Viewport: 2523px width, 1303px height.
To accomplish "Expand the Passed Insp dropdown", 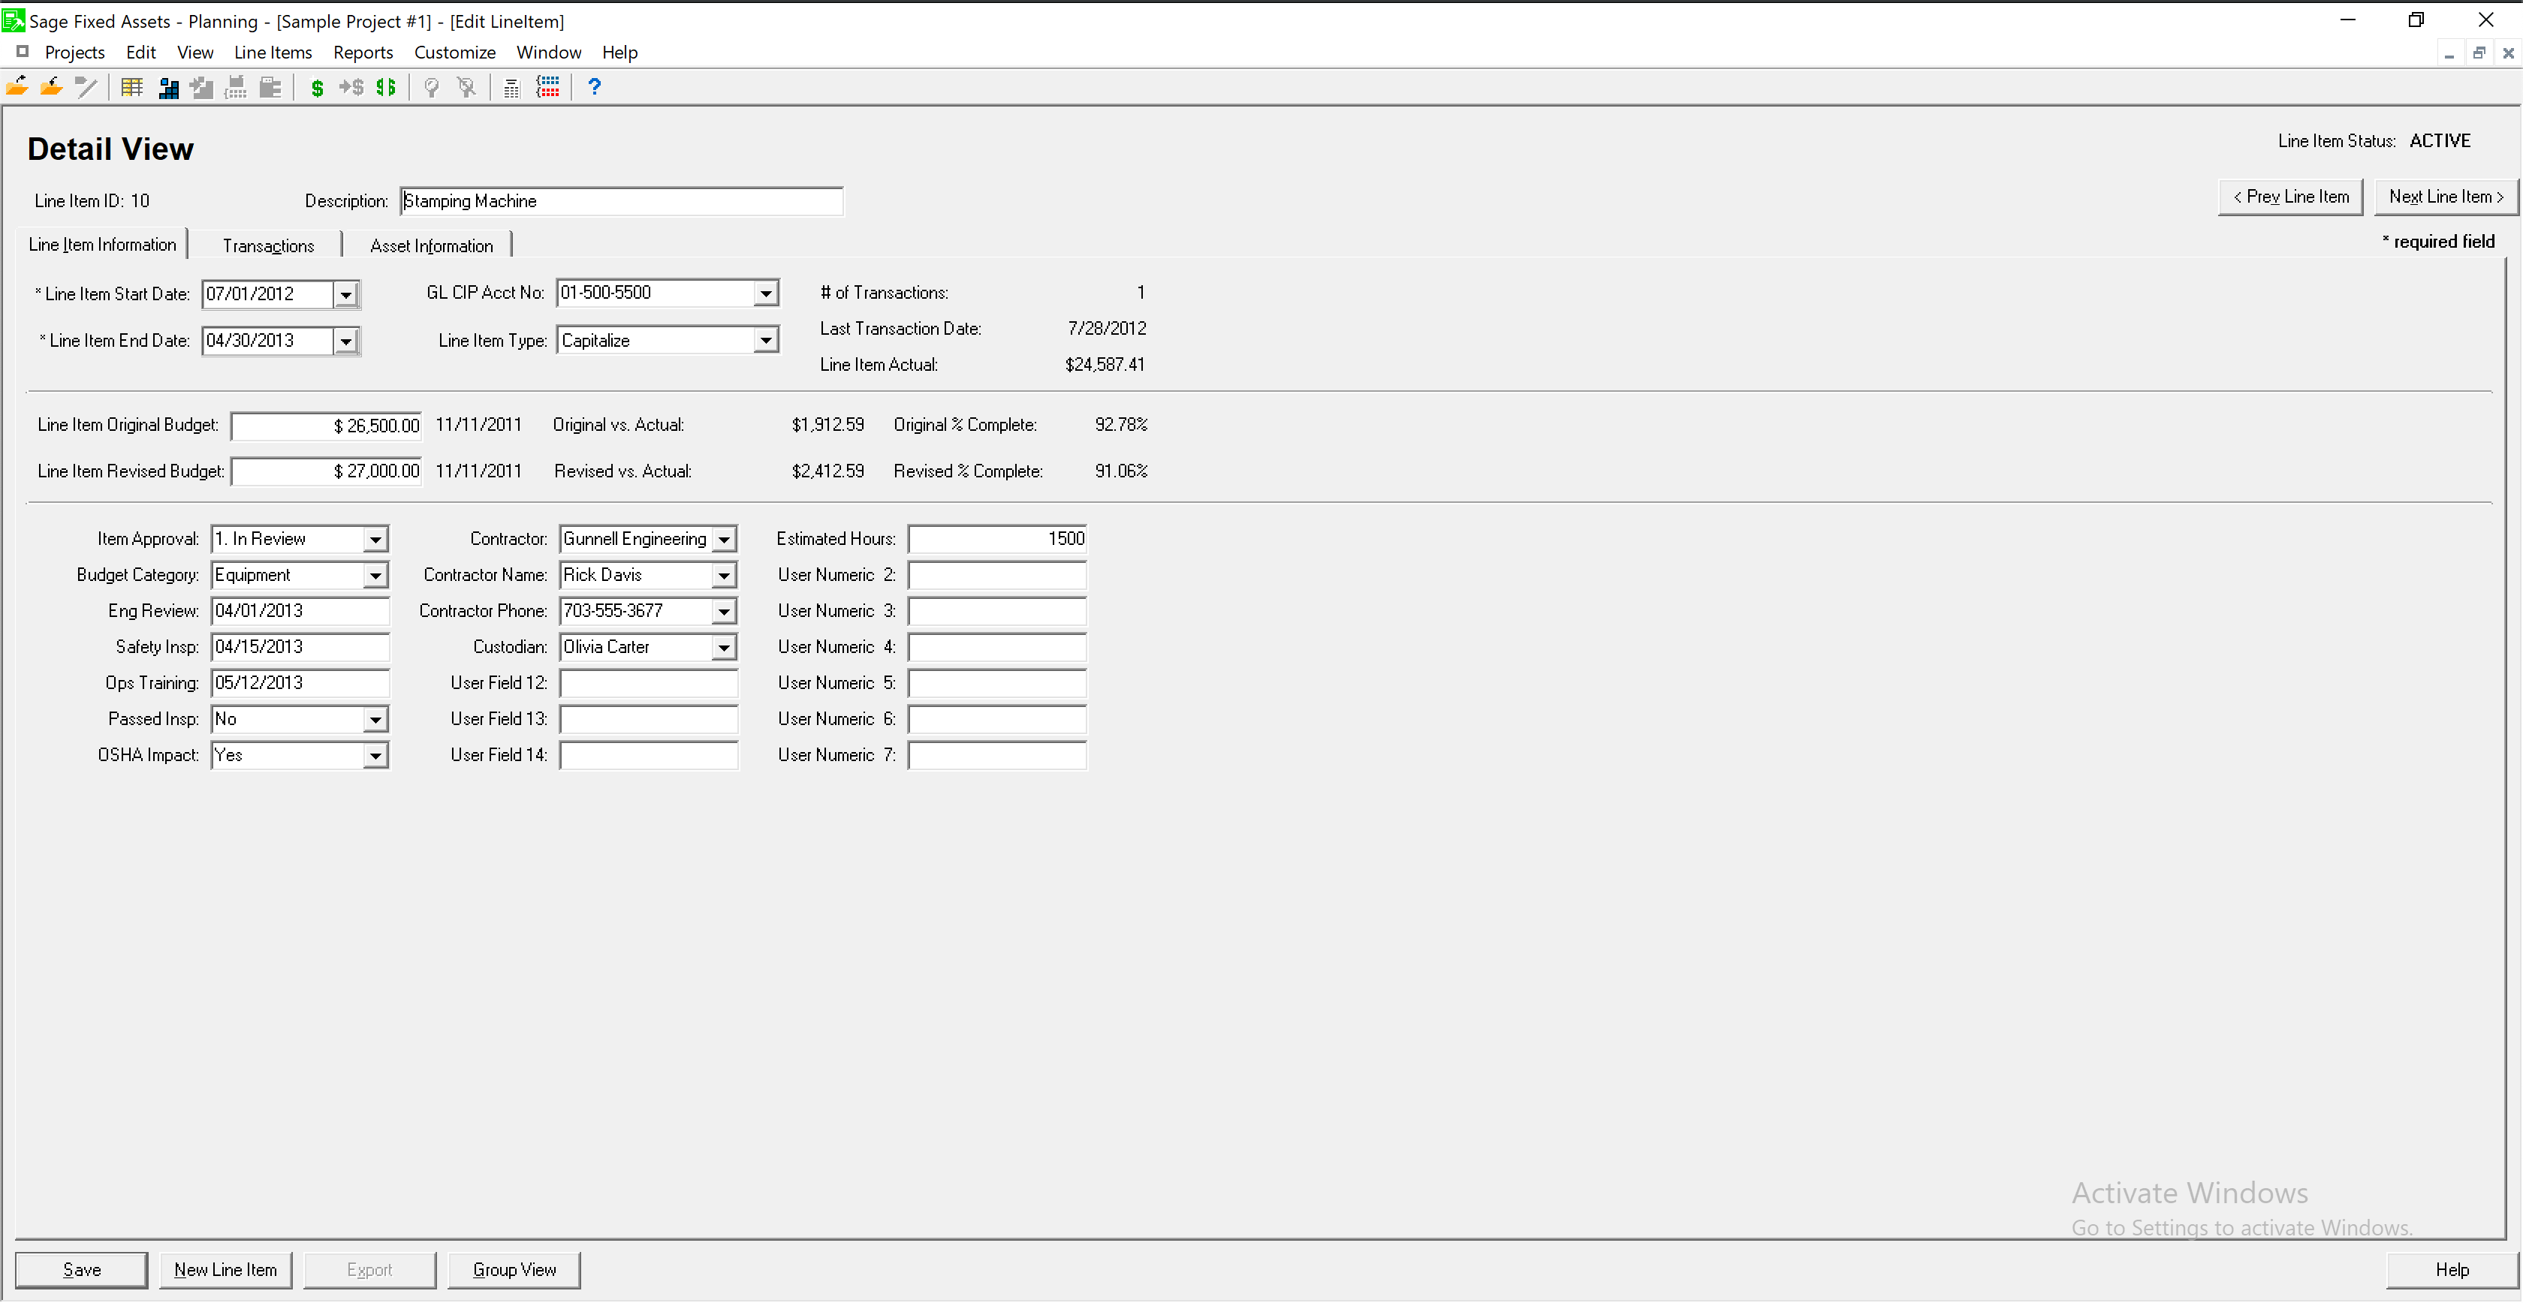I will pyautogui.click(x=375, y=721).
